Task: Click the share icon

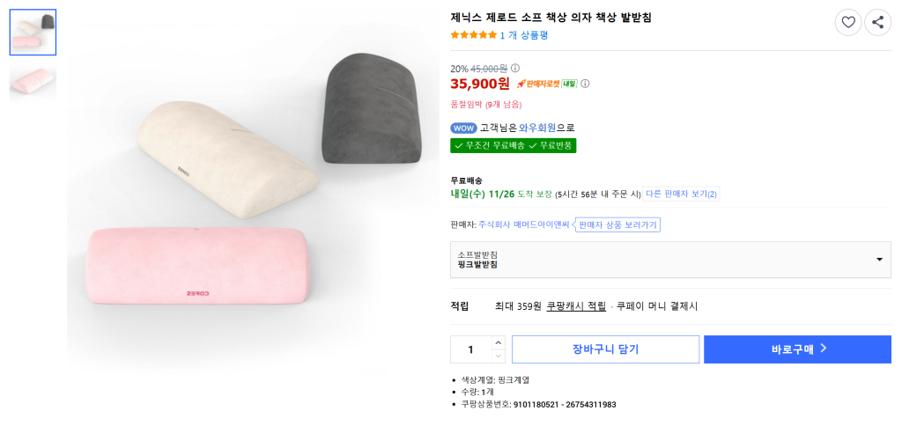Action: coord(877,22)
